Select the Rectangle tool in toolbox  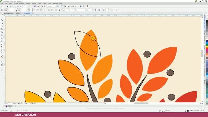2,32
